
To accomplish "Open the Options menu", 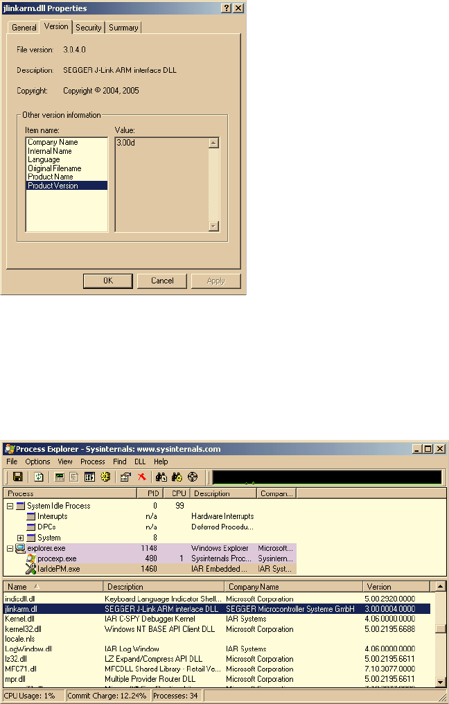I will point(37,461).
